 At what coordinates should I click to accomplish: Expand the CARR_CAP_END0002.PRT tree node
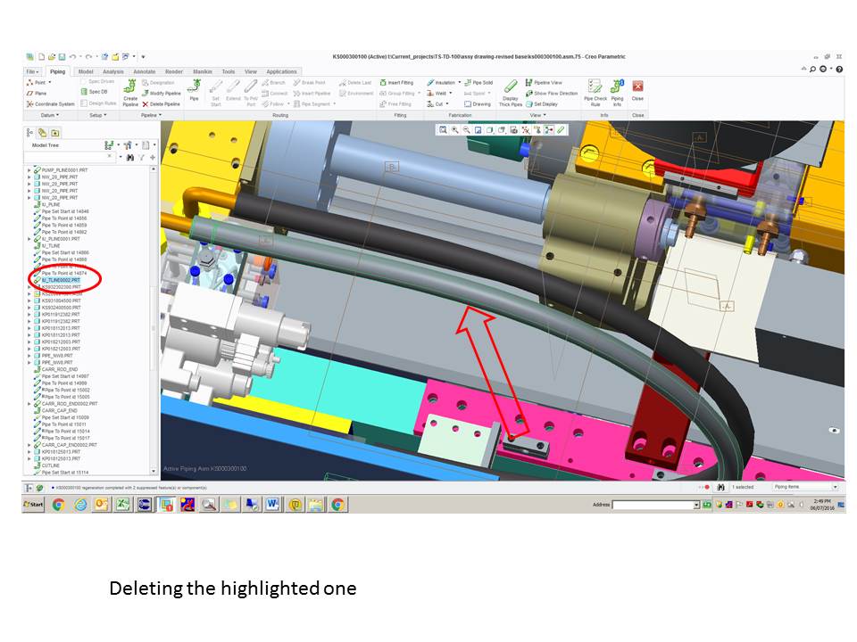click(x=29, y=445)
